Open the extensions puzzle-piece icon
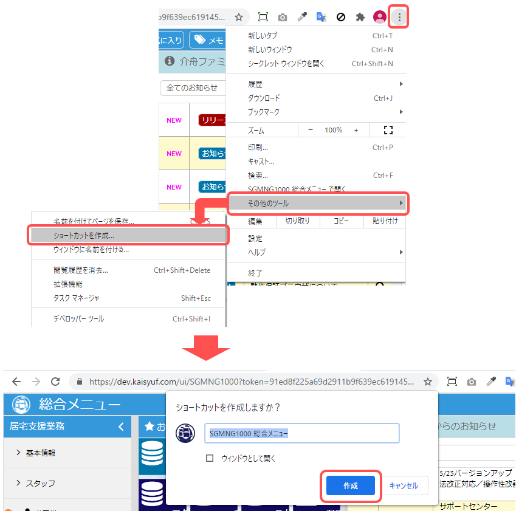519x511 pixels. pyautogui.click(x=360, y=17)
